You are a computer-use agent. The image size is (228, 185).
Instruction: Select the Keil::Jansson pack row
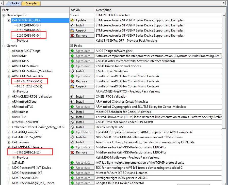click(20, 142)
